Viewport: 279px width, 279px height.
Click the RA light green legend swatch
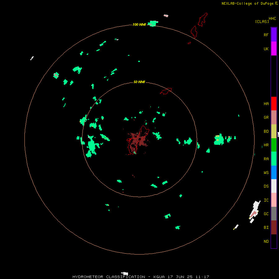tap(274, 159)
